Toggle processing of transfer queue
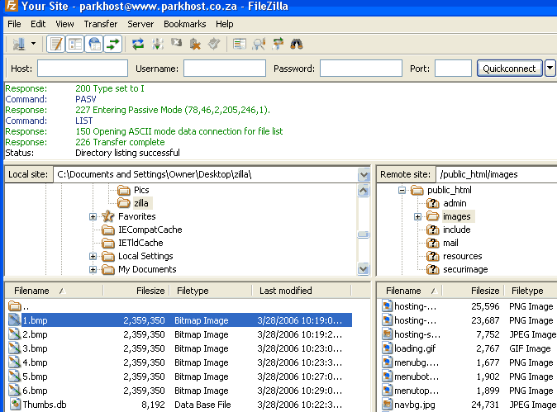 157,44
